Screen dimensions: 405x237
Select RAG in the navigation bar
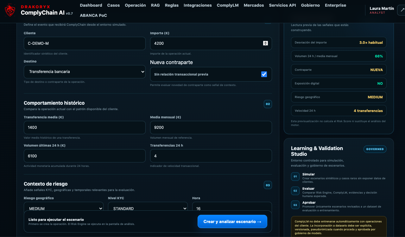coord(155,5)
